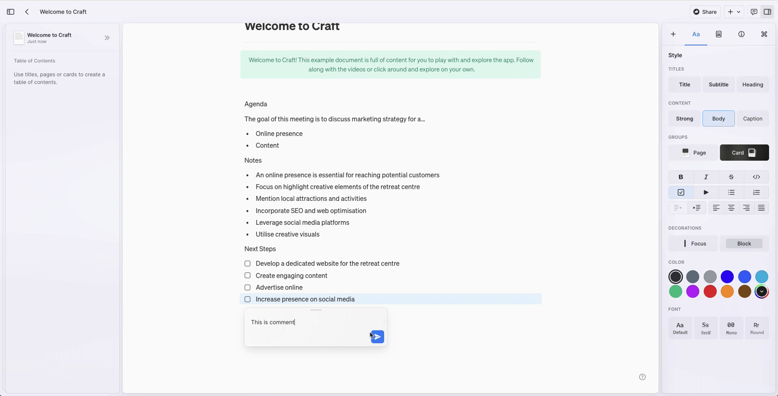
Task: Collapse the Welcome to Craft sidebar panel
Action: (x=107, y=38)
